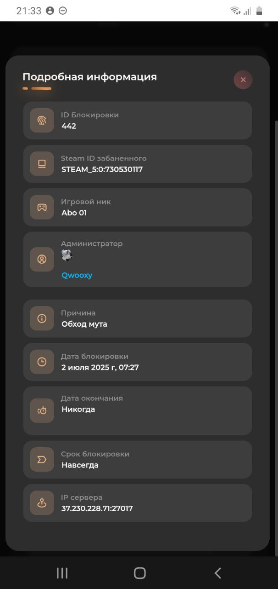Open Recent apps from navigation bar
The image size is (278, 589).
click(62, 573)
